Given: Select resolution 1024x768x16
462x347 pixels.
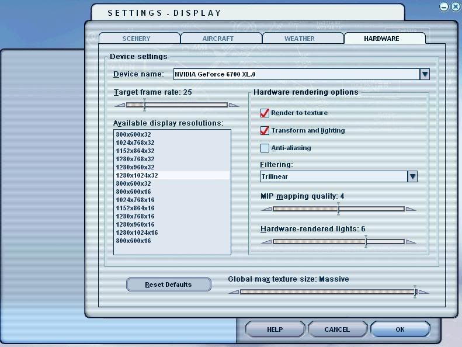Looking at the screenshot, I should (172, 200).
